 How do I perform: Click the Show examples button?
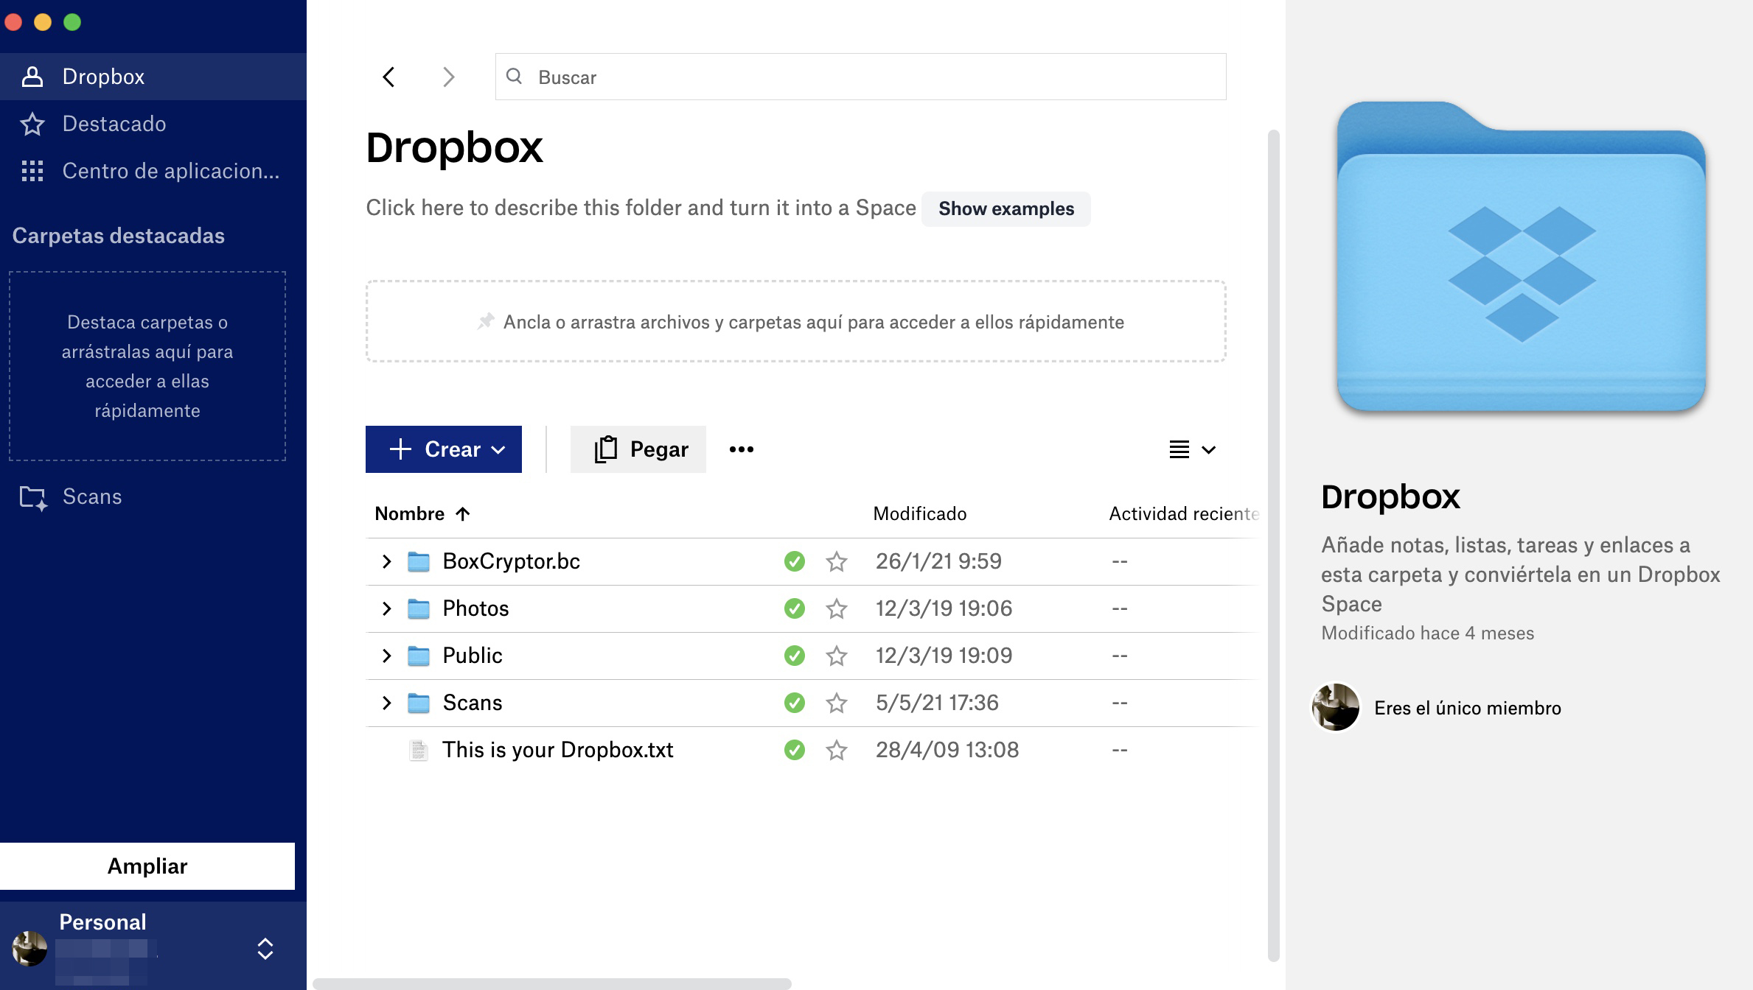[x=1006, y=208]
